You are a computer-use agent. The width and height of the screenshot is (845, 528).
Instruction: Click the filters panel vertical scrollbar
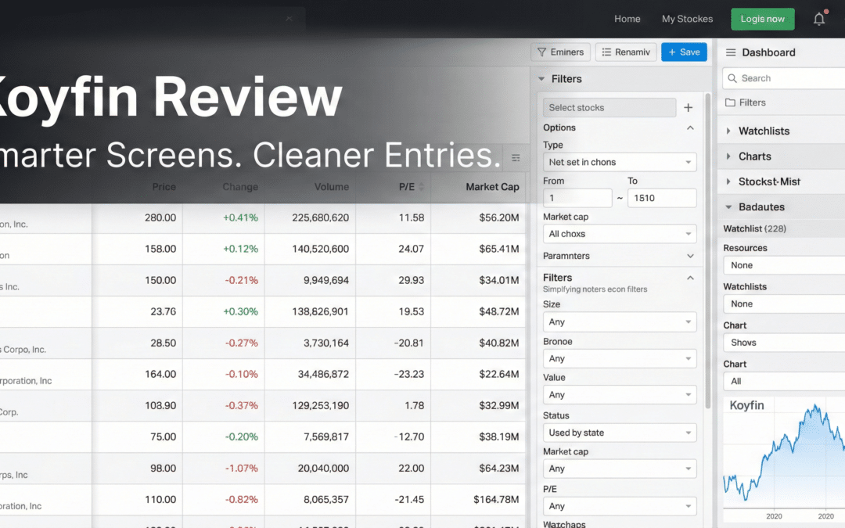pyautogui.click(x=707, y=250)
